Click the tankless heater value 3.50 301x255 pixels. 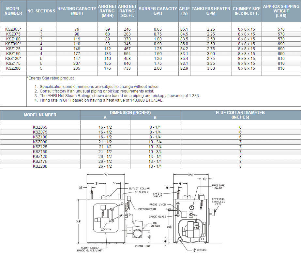(211, 68)
